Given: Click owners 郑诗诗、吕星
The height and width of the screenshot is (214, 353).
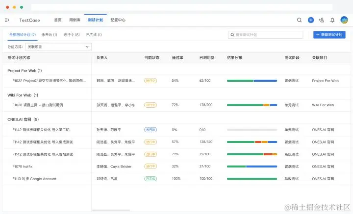Looking at the screenshot, I should coord(107,179).
